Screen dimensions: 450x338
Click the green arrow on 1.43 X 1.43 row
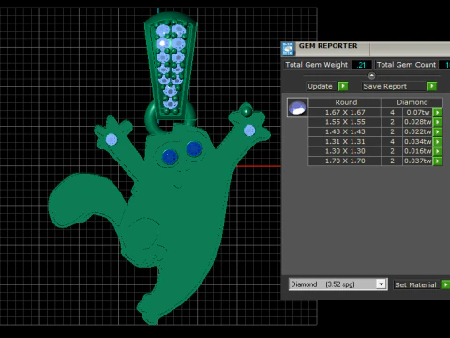(x=438, y=131)
